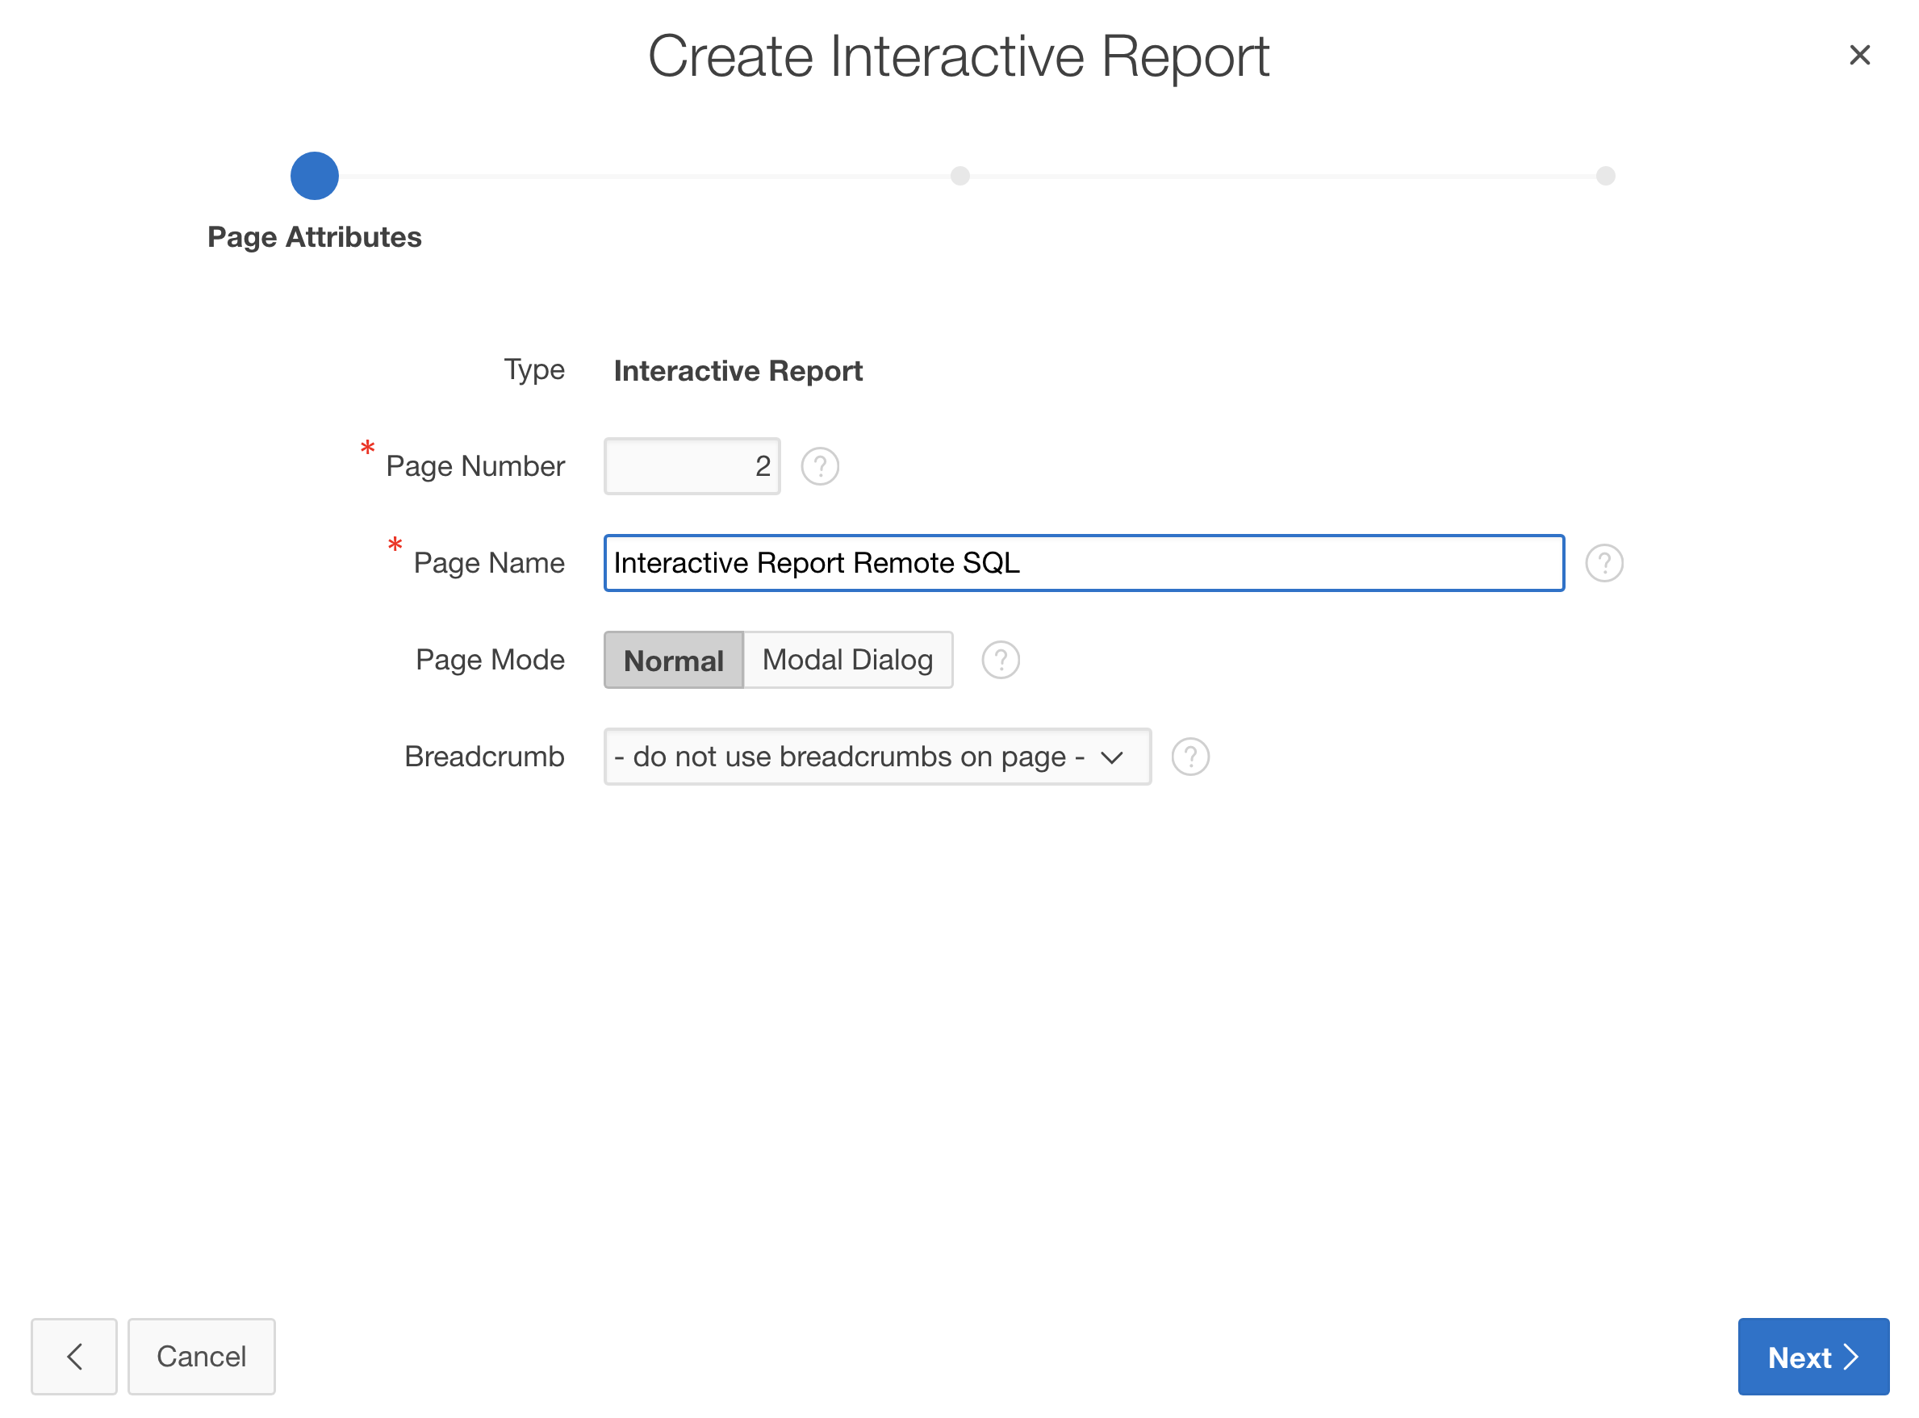Cancel the report creation wizard
1919x1418 pixels.
click(x=201, y=1355)
